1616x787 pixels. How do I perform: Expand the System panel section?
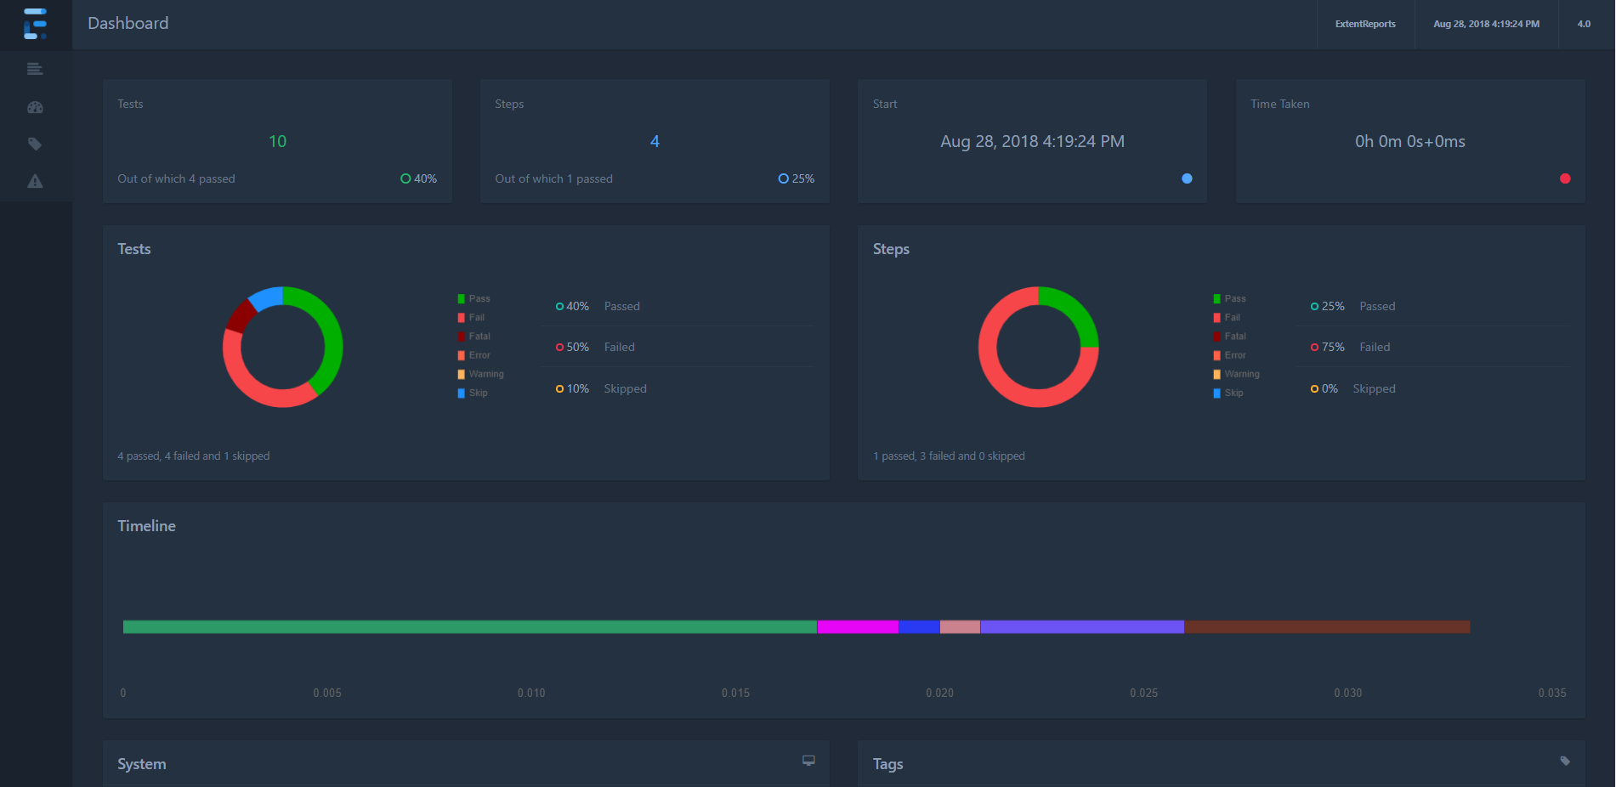coord(141,764)
